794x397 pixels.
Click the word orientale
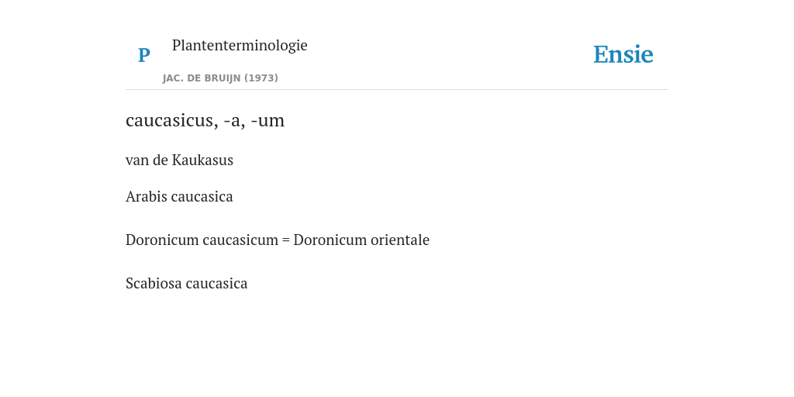tap(400, 240)
